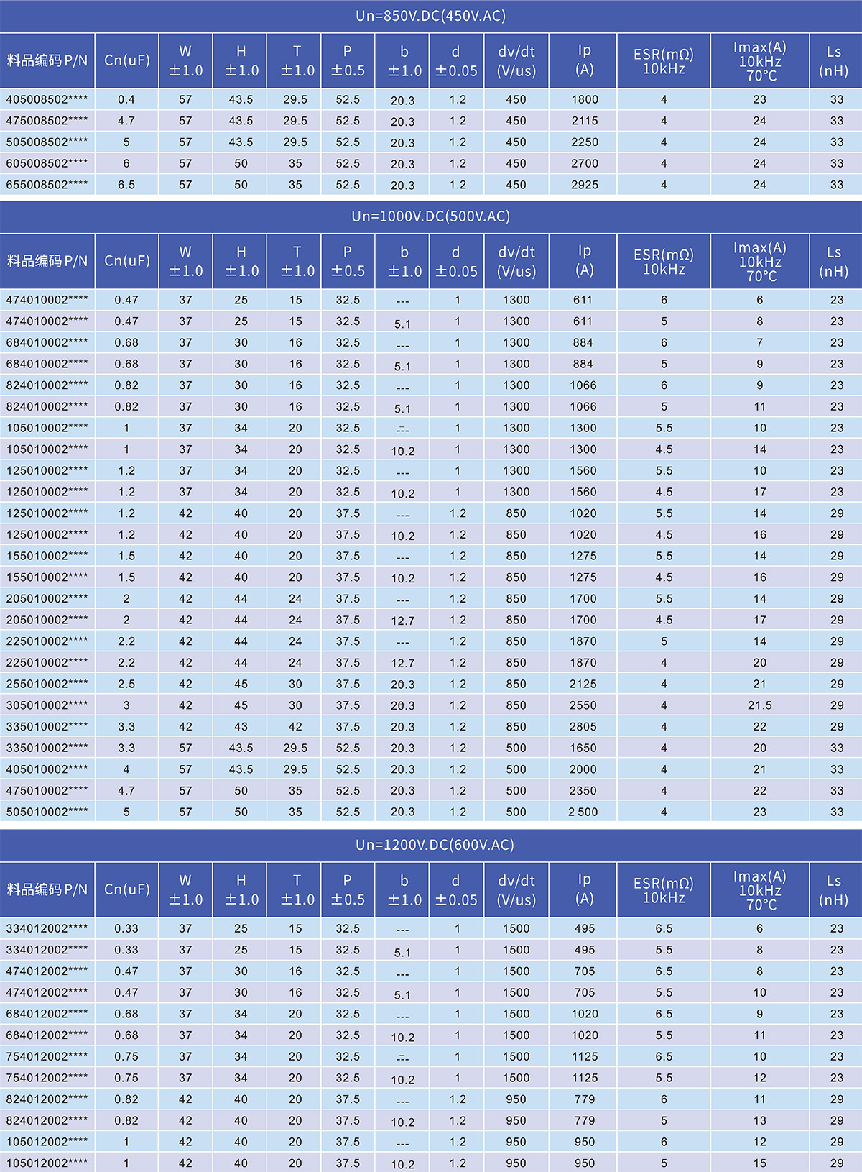Click the Imax(A) 10kHz 70℃ header in 1000V table
The width and height of the screenshot is (862, 1172).
point(760,262)
